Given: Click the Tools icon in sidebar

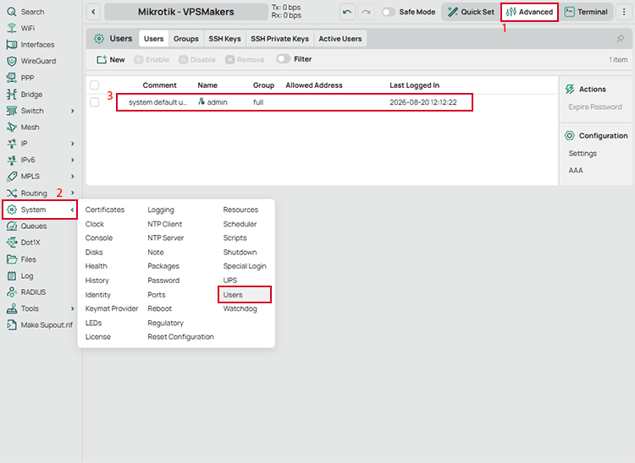Looking at the screenshot, I should 12,308.
